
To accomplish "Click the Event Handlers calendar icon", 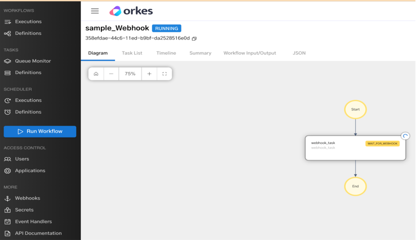I will 7,222.
